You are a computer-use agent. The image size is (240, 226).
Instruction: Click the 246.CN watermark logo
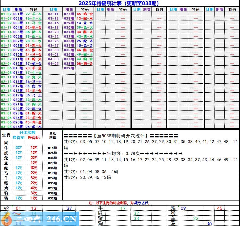(x=40, y=219)
